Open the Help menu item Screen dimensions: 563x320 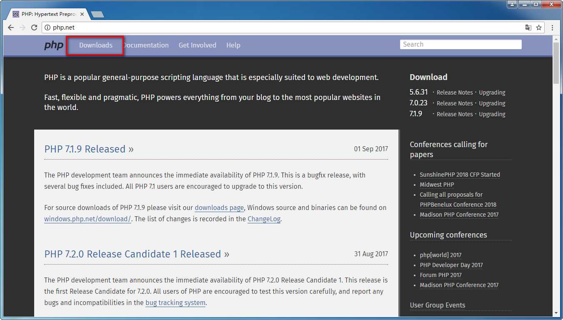[233, 45]
